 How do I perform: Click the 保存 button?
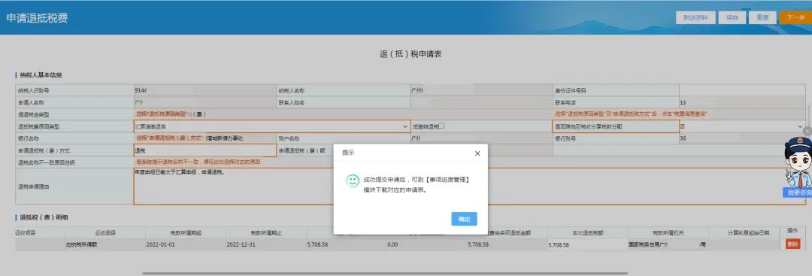(x=732, y=17)
